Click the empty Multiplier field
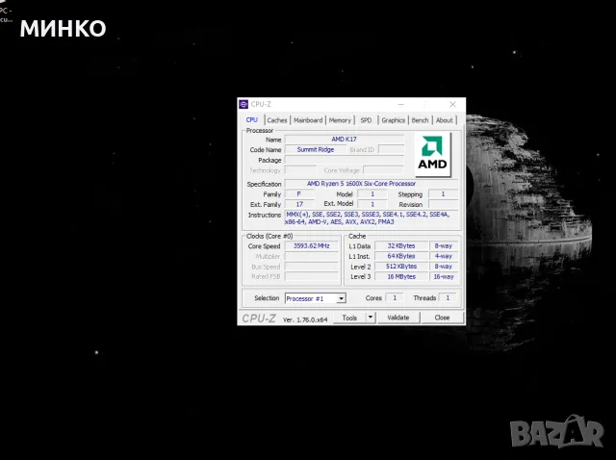The width and height of the screenshot is (616, 460). tap(312, 256)
